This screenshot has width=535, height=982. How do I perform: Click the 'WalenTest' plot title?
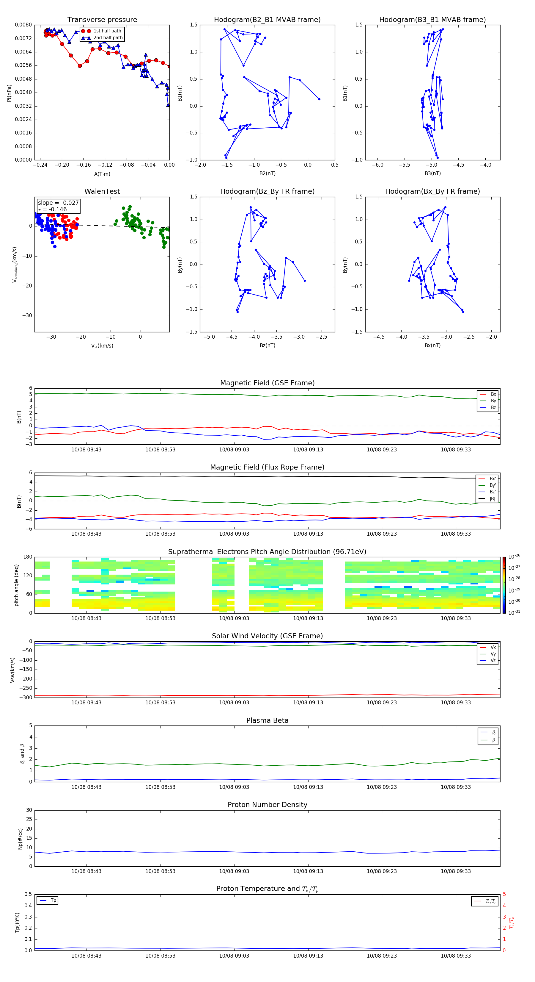coord(102,191)
